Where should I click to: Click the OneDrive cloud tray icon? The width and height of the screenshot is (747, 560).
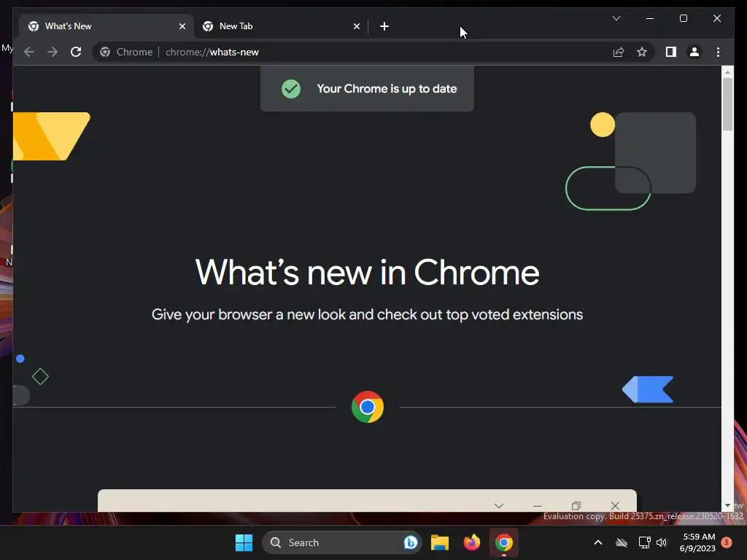(622, 542)
